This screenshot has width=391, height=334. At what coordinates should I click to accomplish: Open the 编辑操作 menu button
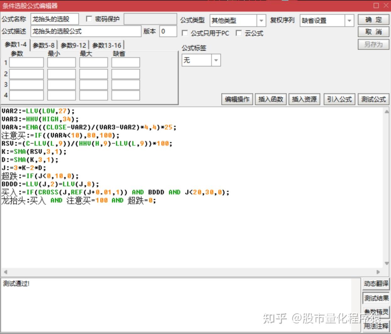pyautogui.click(x=237, y=99)
